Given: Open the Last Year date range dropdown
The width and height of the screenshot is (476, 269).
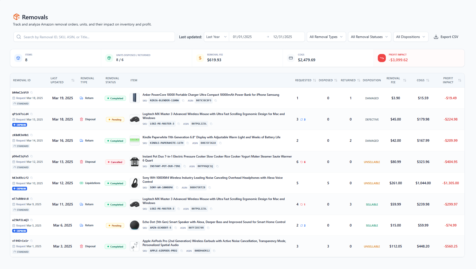Looking at the screenshot, I should 216,37.
